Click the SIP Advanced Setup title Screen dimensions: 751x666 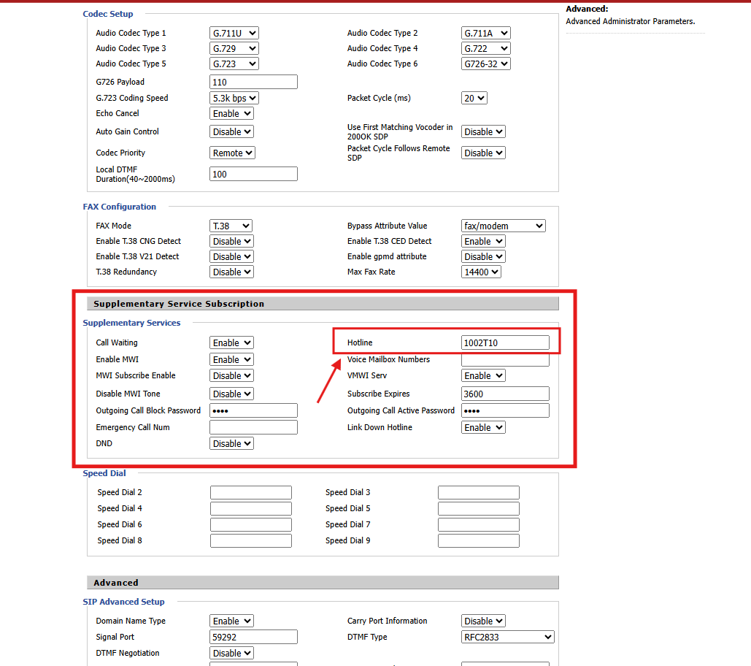click(123, 602)
